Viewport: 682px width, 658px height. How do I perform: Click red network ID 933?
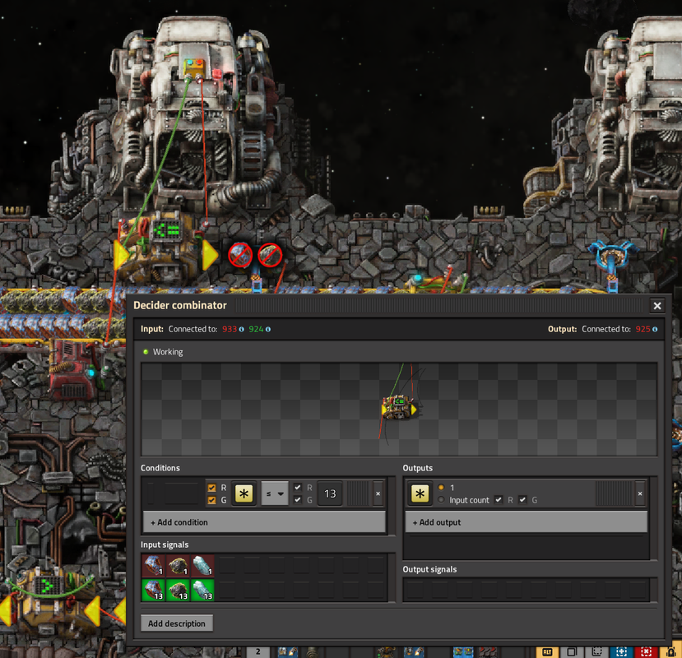tap(230, 329)
